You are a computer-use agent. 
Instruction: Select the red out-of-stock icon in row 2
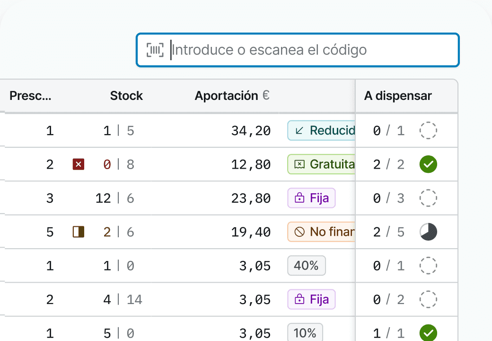click(x=78, y=164)
